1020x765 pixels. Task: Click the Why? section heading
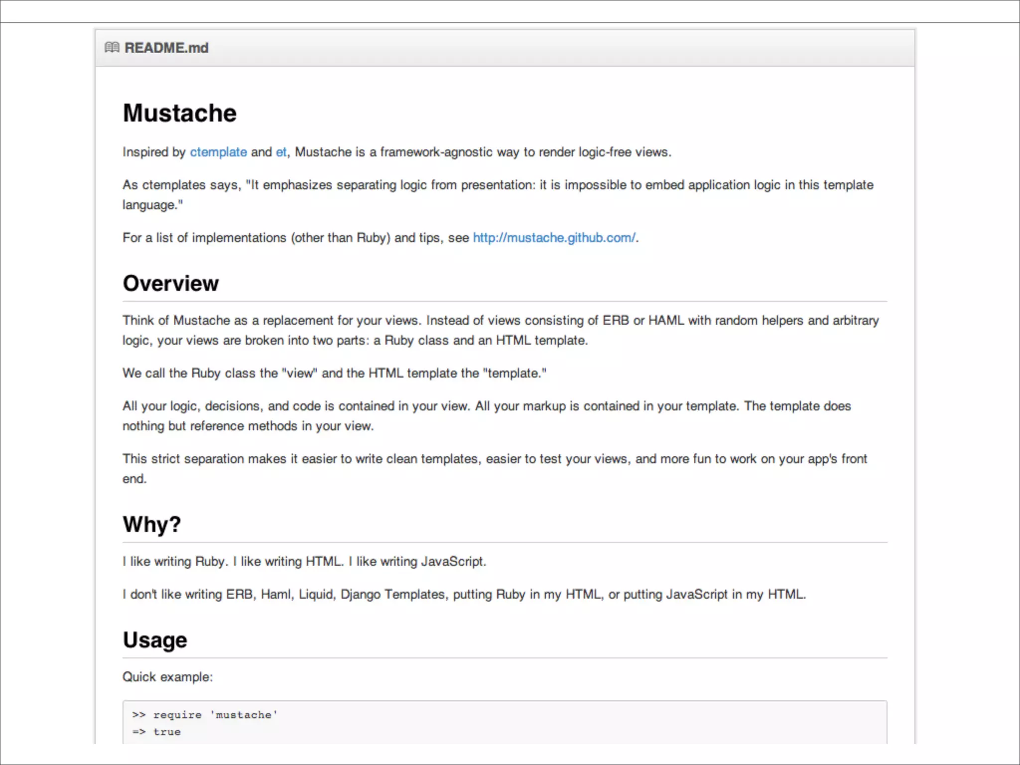point(152,524)
